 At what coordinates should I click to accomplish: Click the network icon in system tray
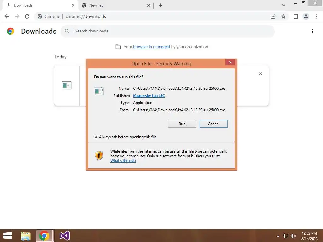285,236
